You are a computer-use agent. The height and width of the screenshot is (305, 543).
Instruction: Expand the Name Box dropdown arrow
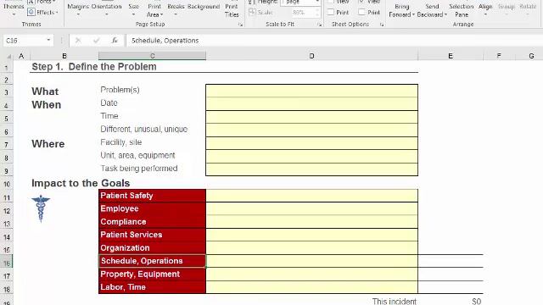48,40
